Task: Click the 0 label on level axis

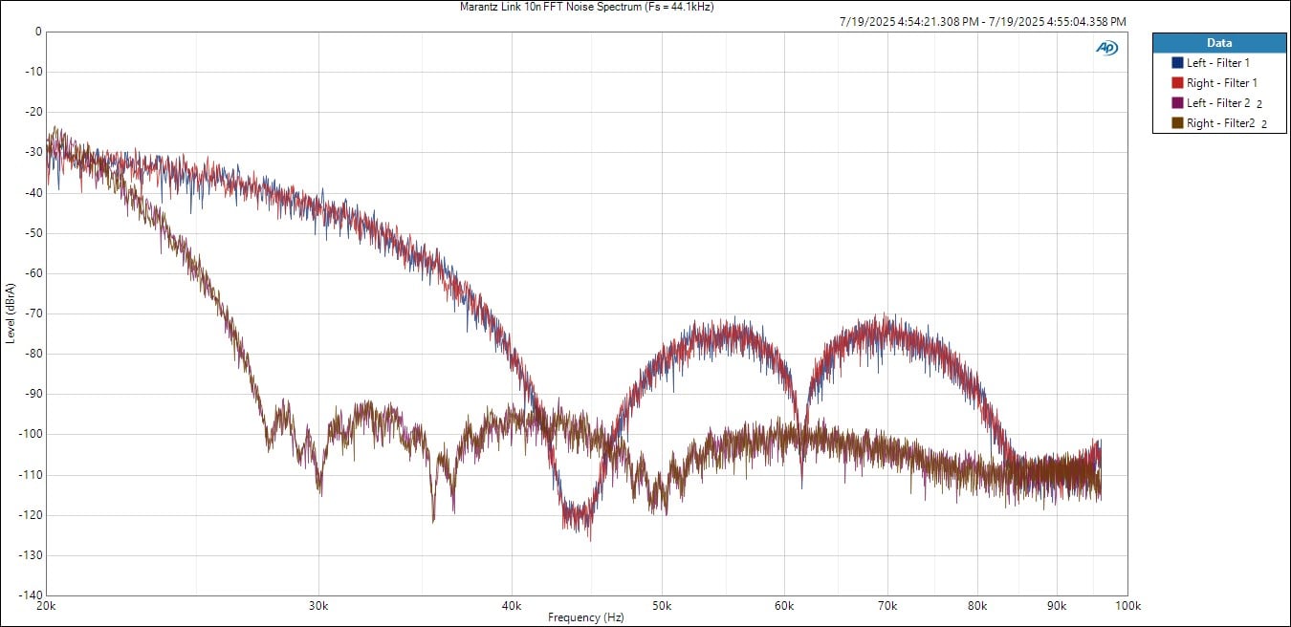Action: tap(37, 32)
